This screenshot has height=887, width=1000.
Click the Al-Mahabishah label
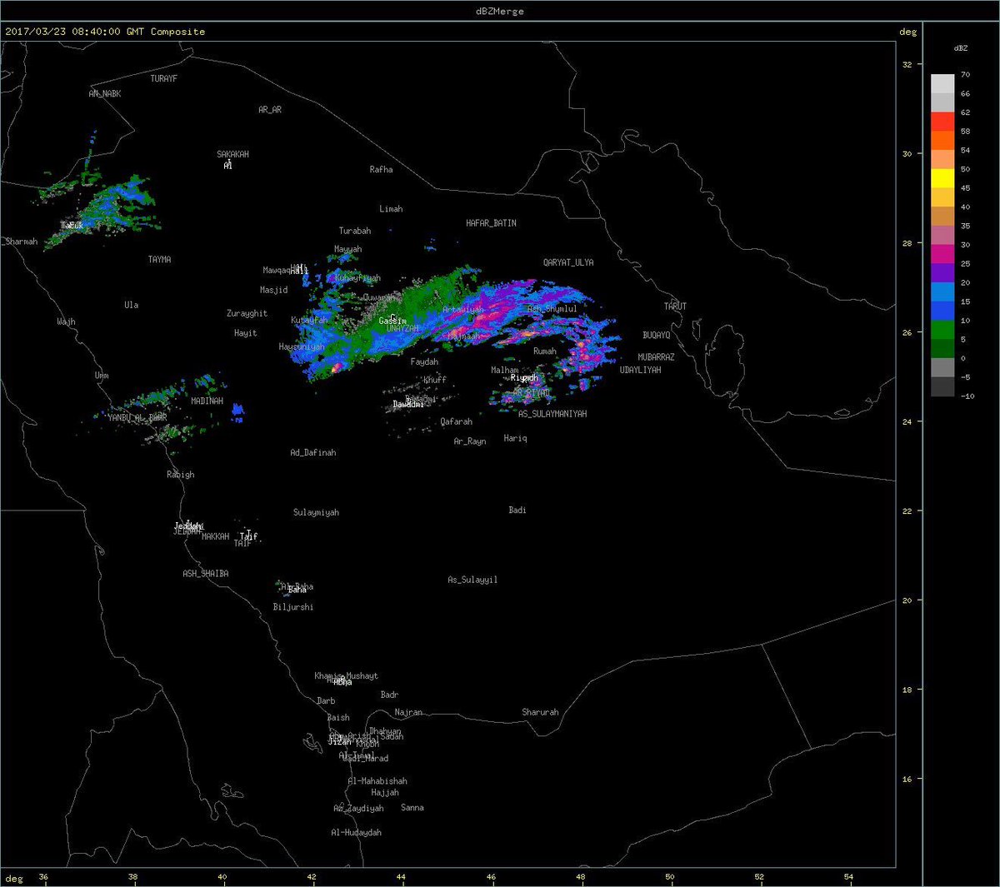[x=377, y=782]
